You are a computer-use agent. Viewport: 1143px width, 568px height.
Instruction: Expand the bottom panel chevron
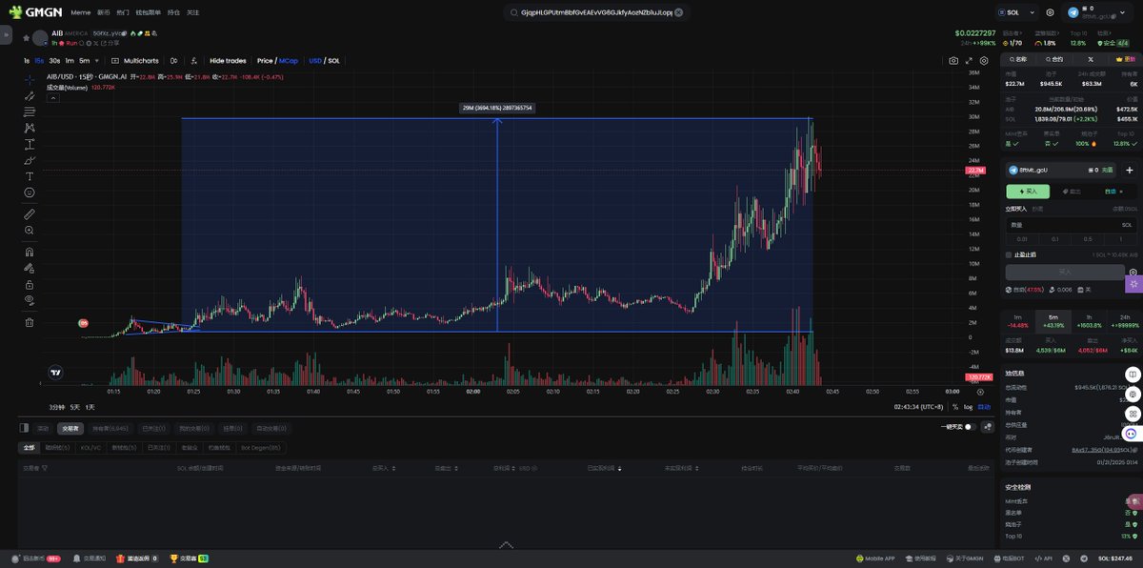506,545
